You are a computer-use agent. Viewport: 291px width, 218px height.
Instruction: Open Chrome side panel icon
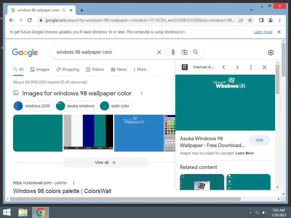[x=261, y=20]
